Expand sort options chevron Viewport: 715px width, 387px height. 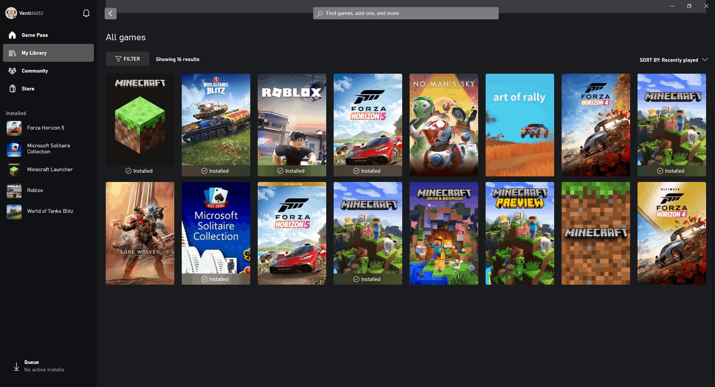tap(705, 60)
